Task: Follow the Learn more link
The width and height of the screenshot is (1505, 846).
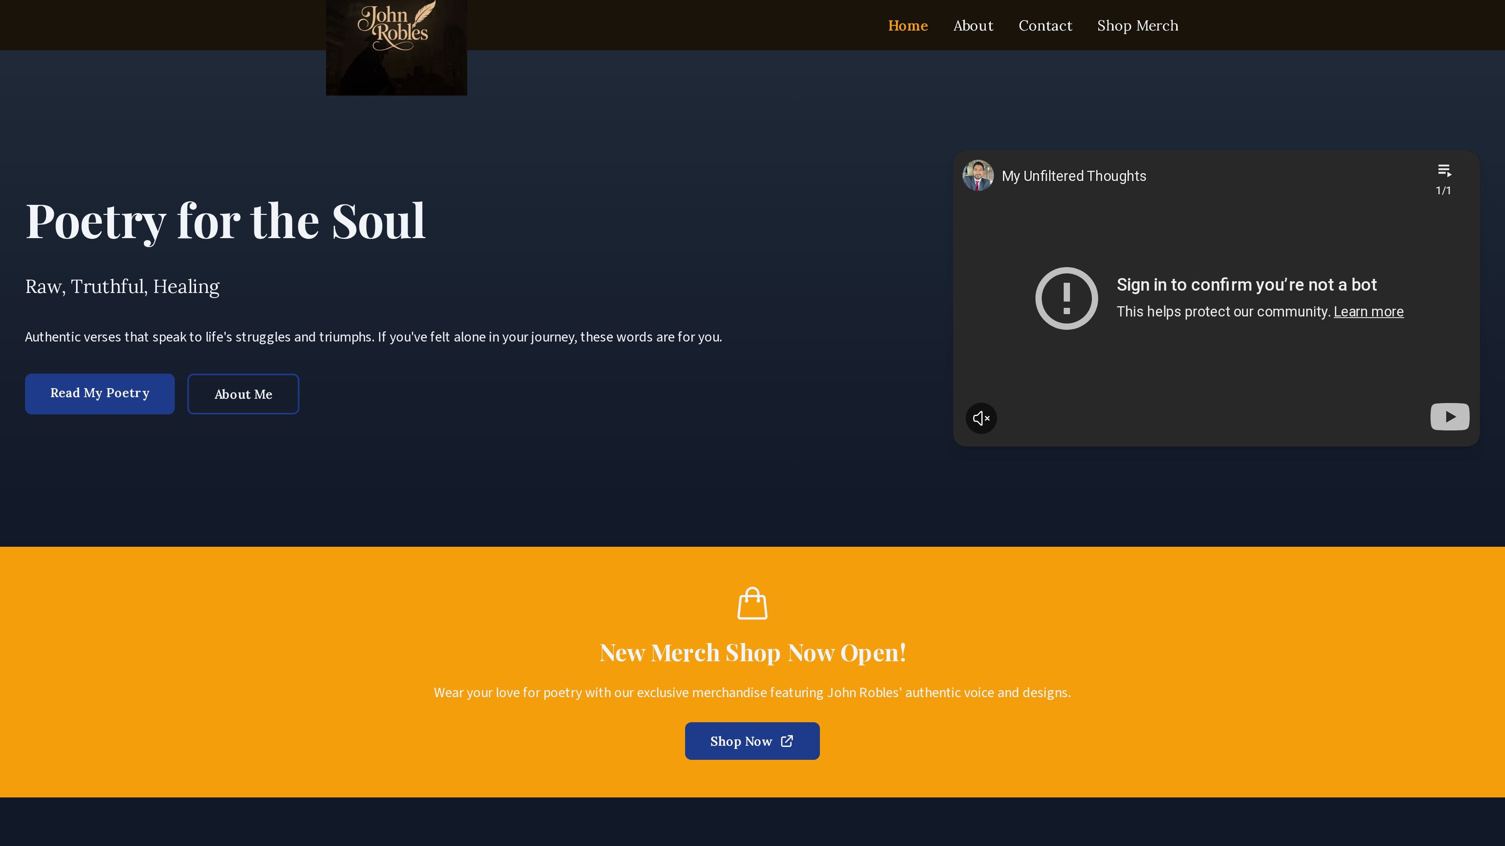Action: [1368, 312]
